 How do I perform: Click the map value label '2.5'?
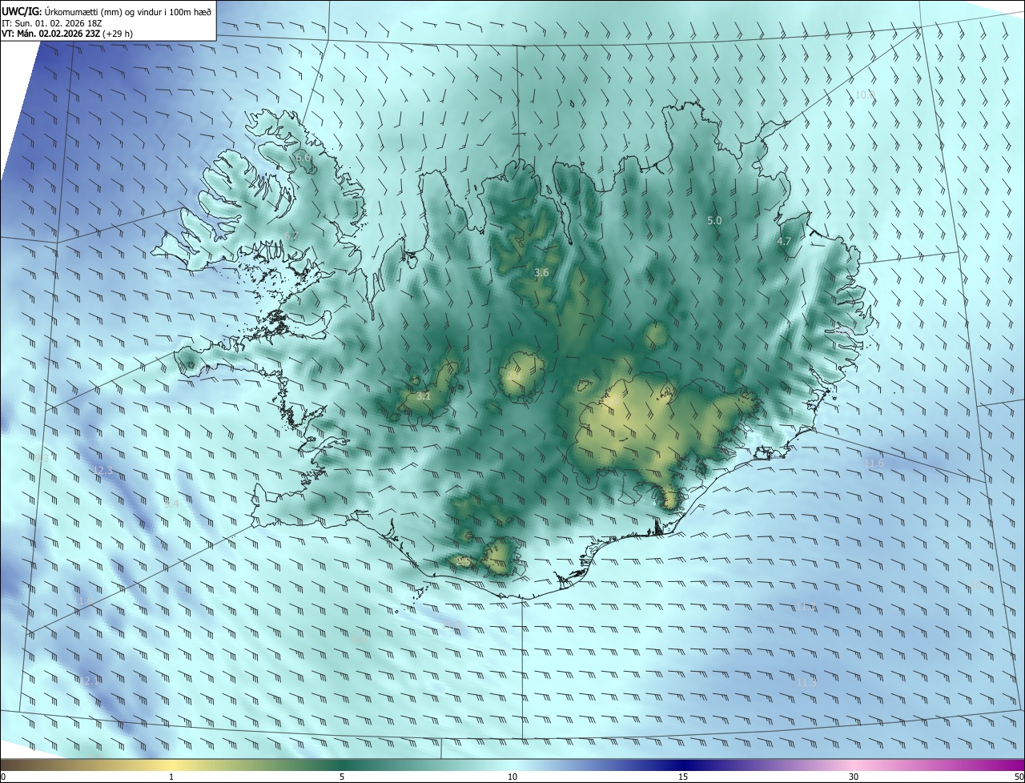[463, 562]
